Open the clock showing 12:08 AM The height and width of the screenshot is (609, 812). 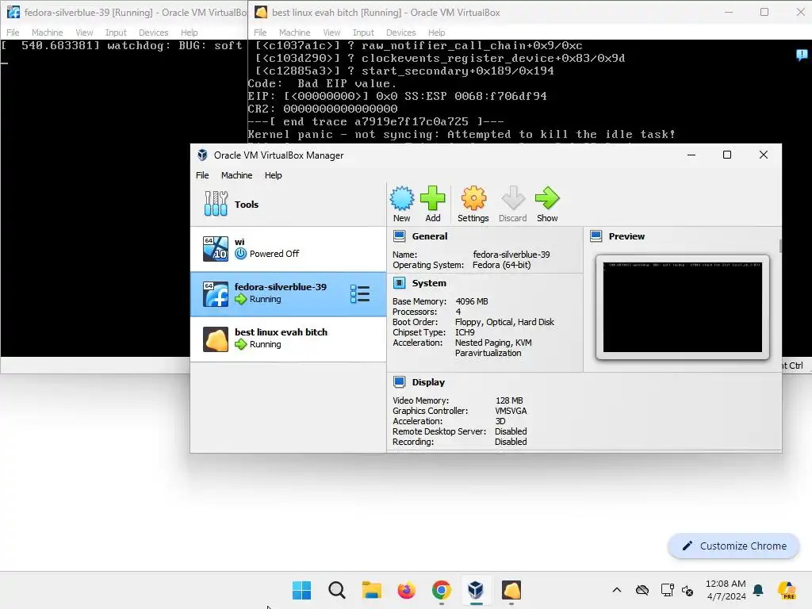coord(726,590)
